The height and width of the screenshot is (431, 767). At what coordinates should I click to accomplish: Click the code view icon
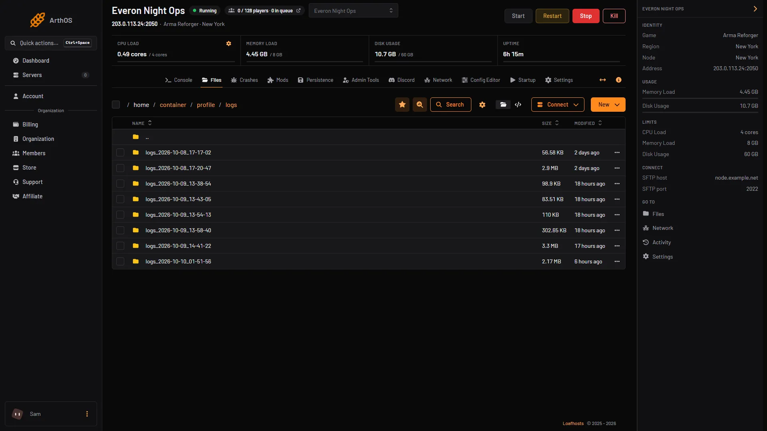tap(518, 105)
